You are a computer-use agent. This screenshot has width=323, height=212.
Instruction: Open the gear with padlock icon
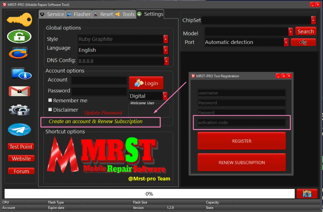(x=20, y=110)
